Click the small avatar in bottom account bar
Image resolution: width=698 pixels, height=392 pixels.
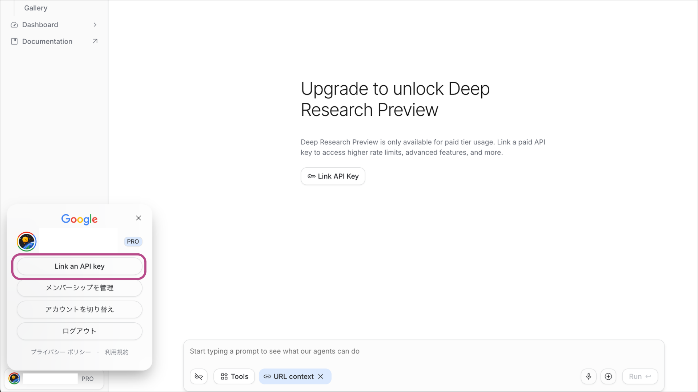pos(14,379)
